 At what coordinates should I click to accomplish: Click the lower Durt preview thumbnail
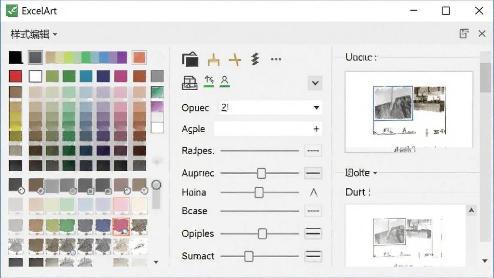pos(405,236)
